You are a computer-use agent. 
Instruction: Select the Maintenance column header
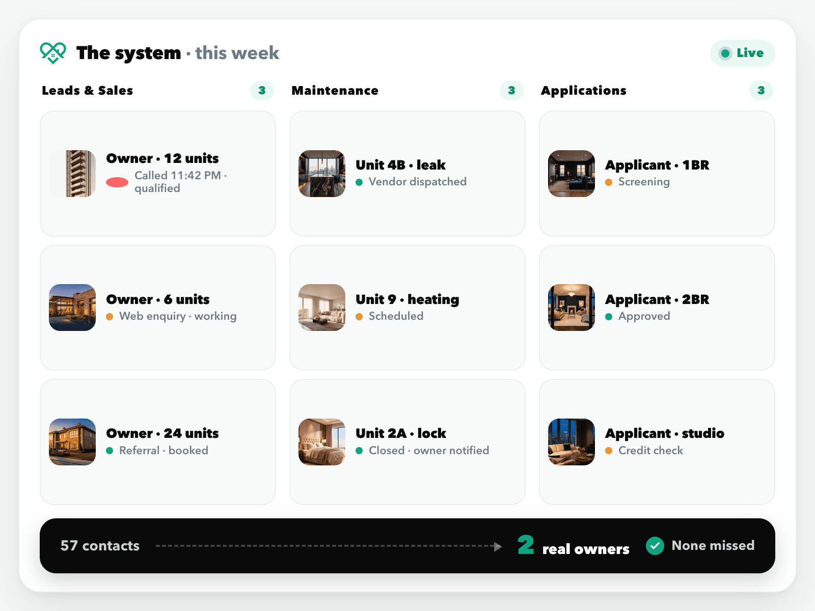335,91
